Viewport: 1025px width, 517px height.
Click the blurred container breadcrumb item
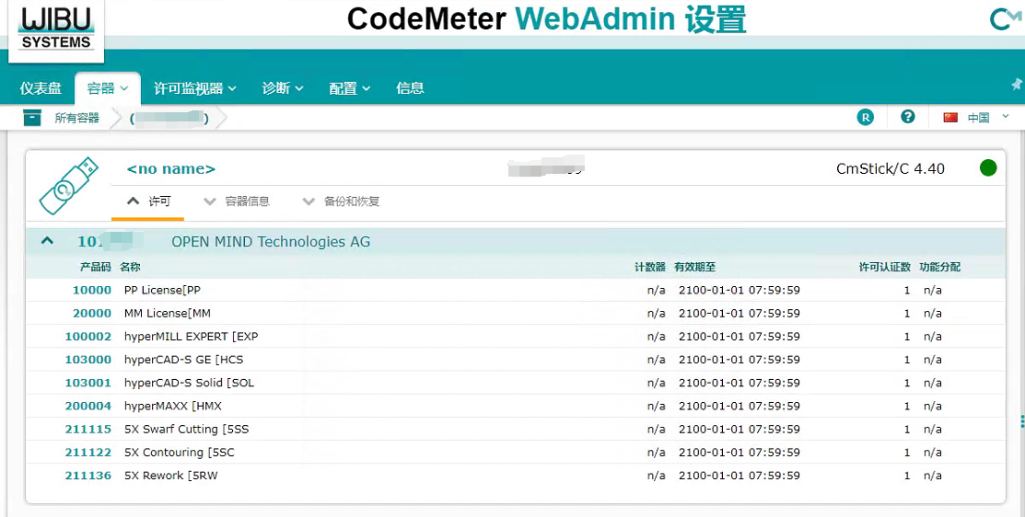pos(169,119)
